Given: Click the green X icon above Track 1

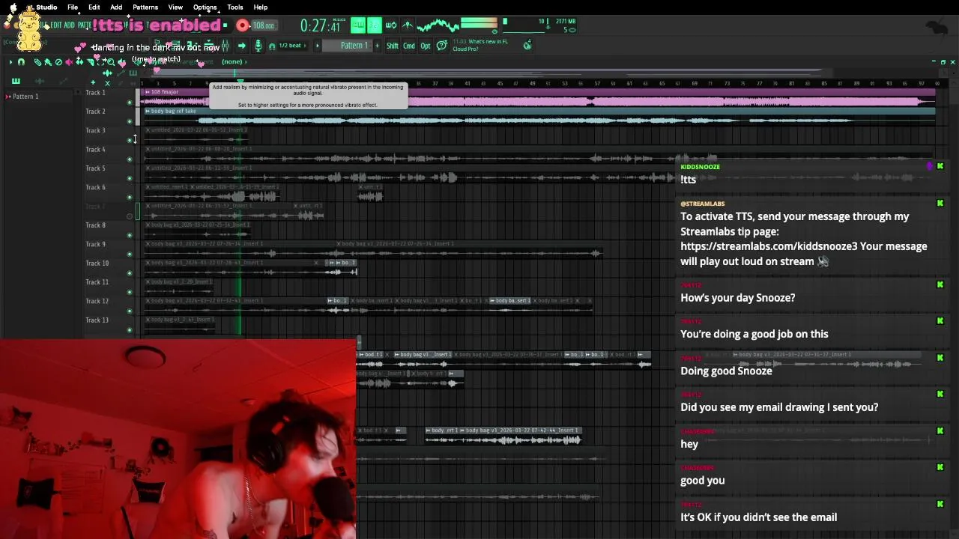Looking at the screenshot, I should tap(107, 82).
